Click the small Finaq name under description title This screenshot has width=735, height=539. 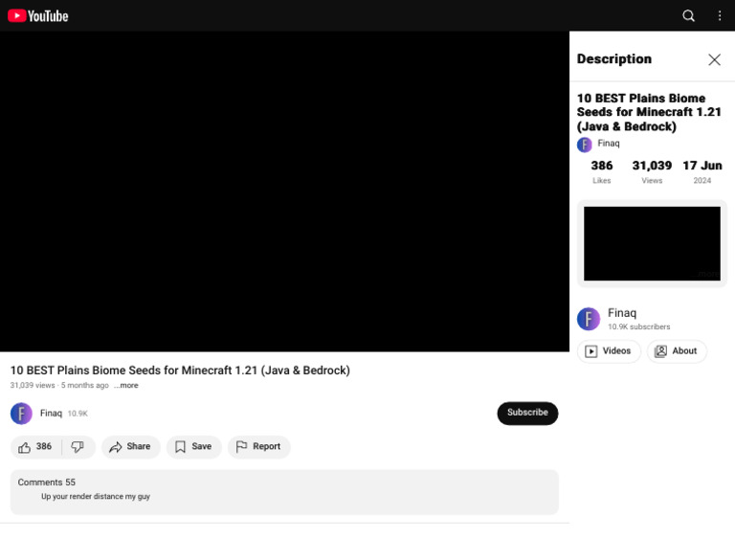[609, 144]
